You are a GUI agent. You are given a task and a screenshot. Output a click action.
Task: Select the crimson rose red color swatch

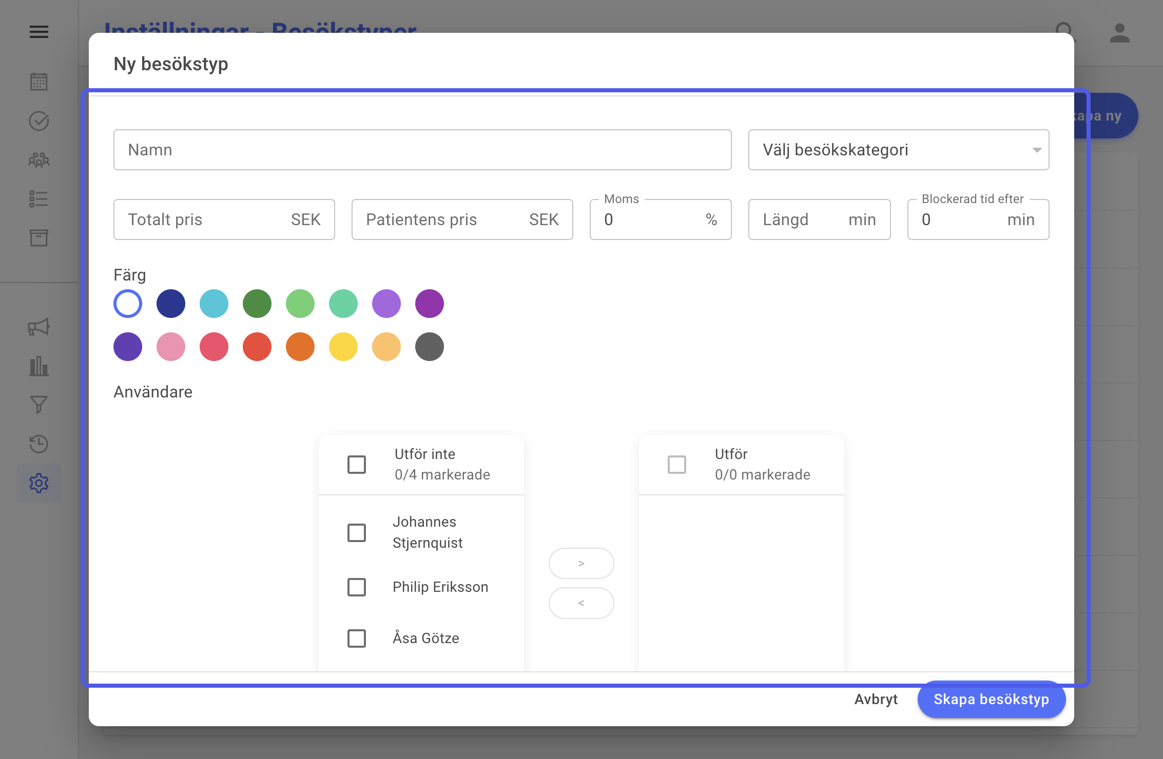(x=214, y=347)
